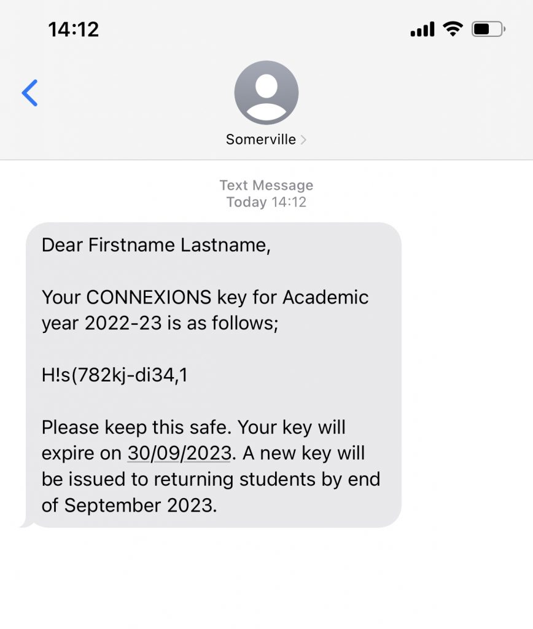This screenshot has width=533, height=629.
Task: Tap the empty area below the message
Action: [x=266, y=577]
